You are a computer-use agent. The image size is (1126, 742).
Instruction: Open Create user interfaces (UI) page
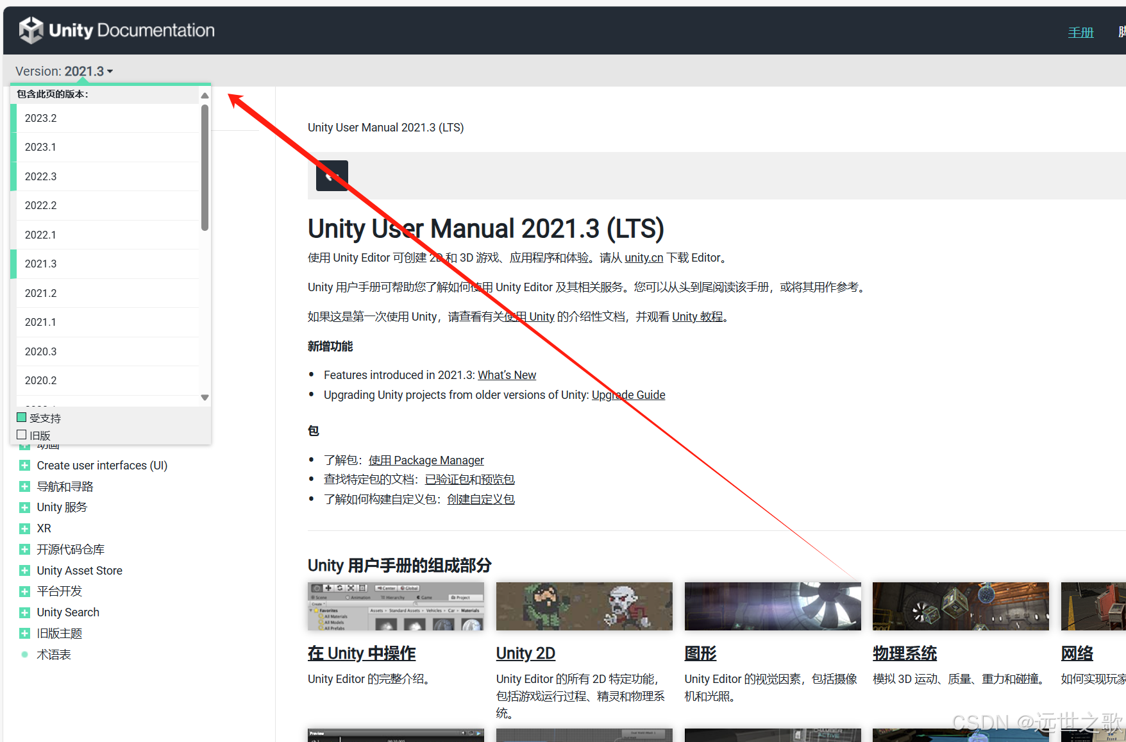(x=102, y=466)
